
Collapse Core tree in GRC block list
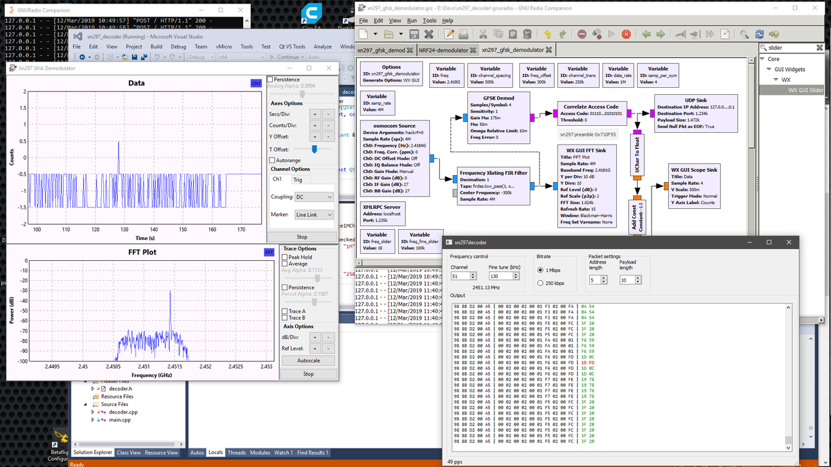(762, 59)
